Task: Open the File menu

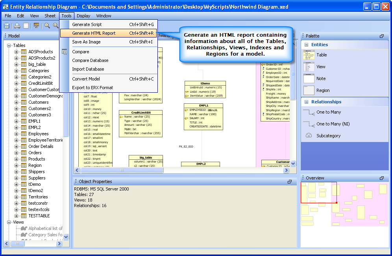Action: pyautogui.click(x=8, y=16)
